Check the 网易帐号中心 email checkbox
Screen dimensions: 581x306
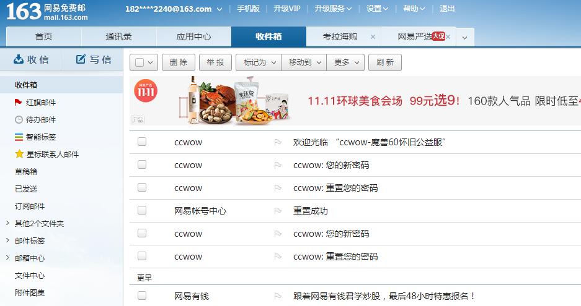[x=142, y=210]
